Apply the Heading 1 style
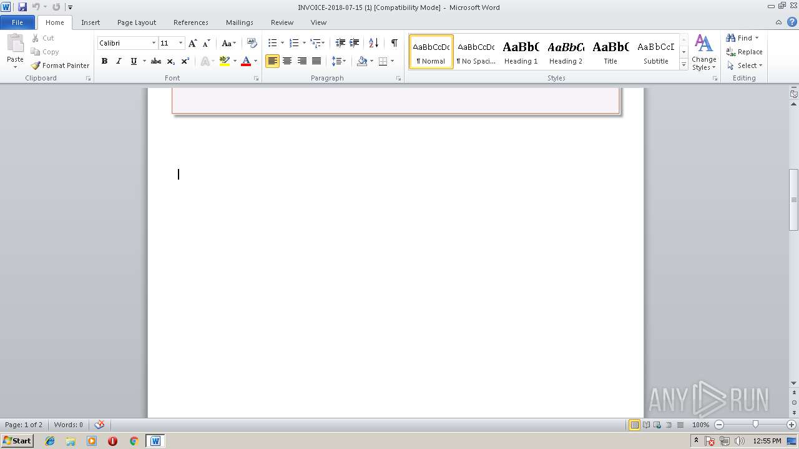 521,52
